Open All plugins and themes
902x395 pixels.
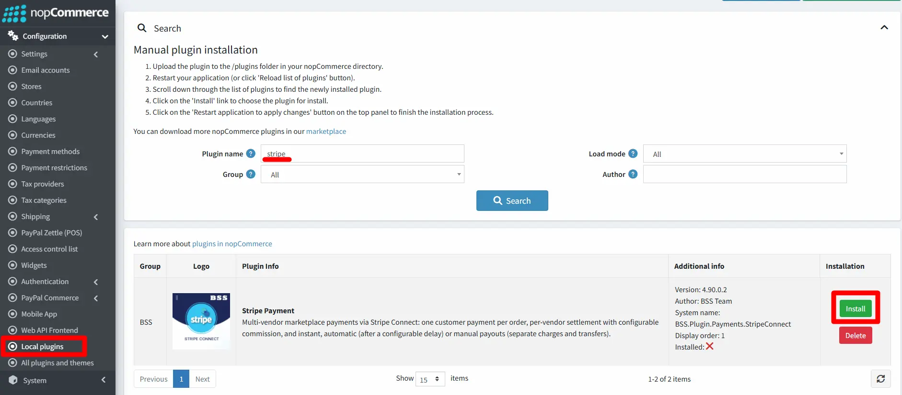58,362
